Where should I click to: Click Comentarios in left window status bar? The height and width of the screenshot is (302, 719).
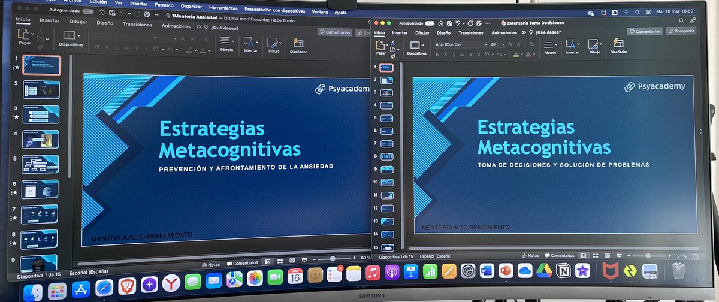point(242,262)
